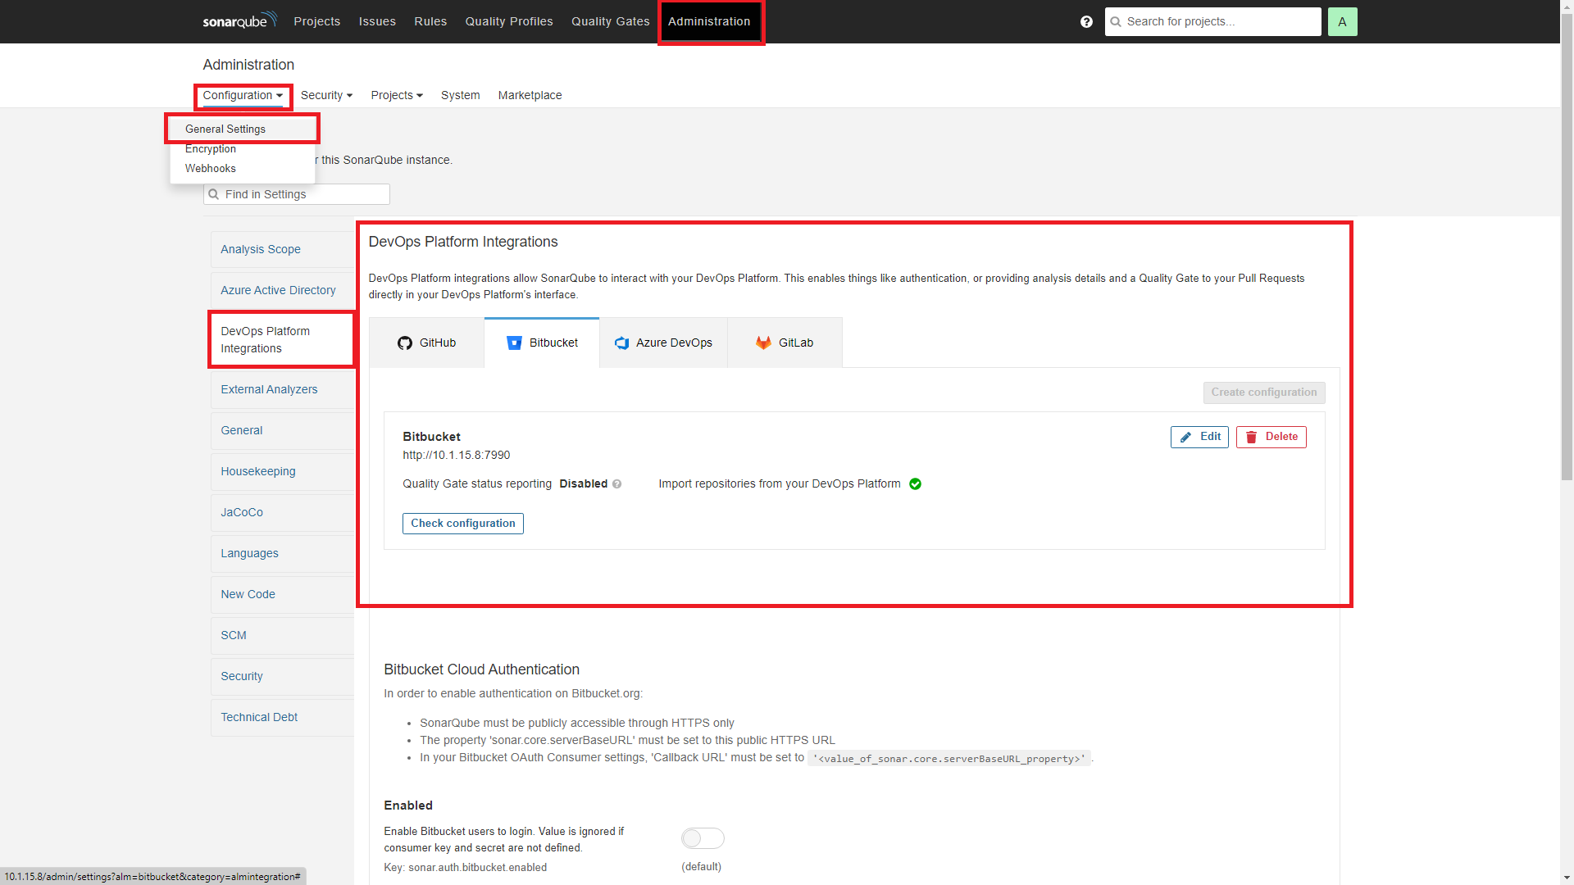Screen dimensions: 1574x885
Task: Go to the Marketplace tab
Action: pos(530,96)
